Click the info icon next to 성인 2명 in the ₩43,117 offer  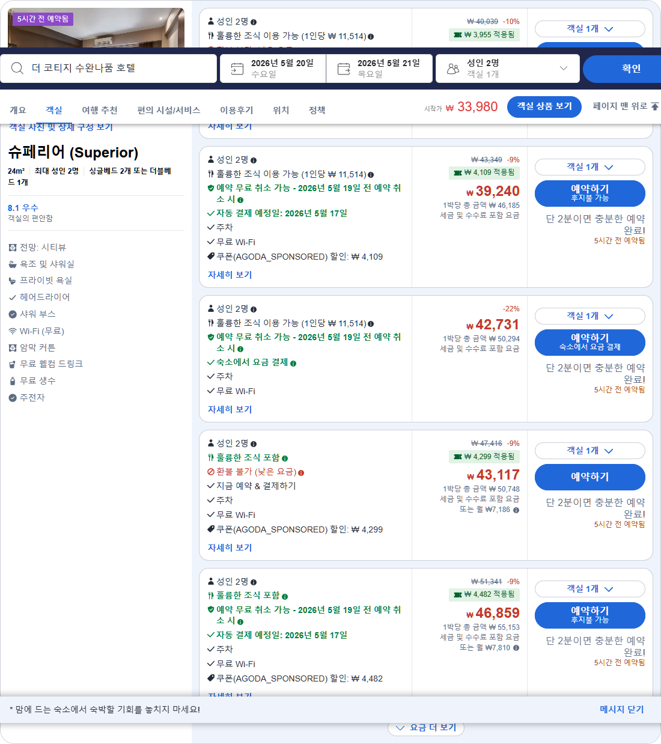(254, 444)
